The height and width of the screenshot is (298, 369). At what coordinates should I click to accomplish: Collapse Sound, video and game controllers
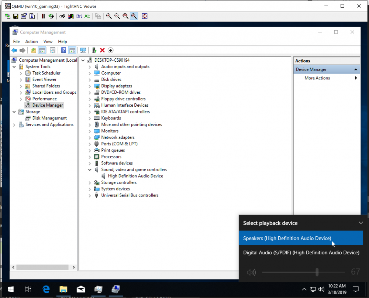[90, 169]
